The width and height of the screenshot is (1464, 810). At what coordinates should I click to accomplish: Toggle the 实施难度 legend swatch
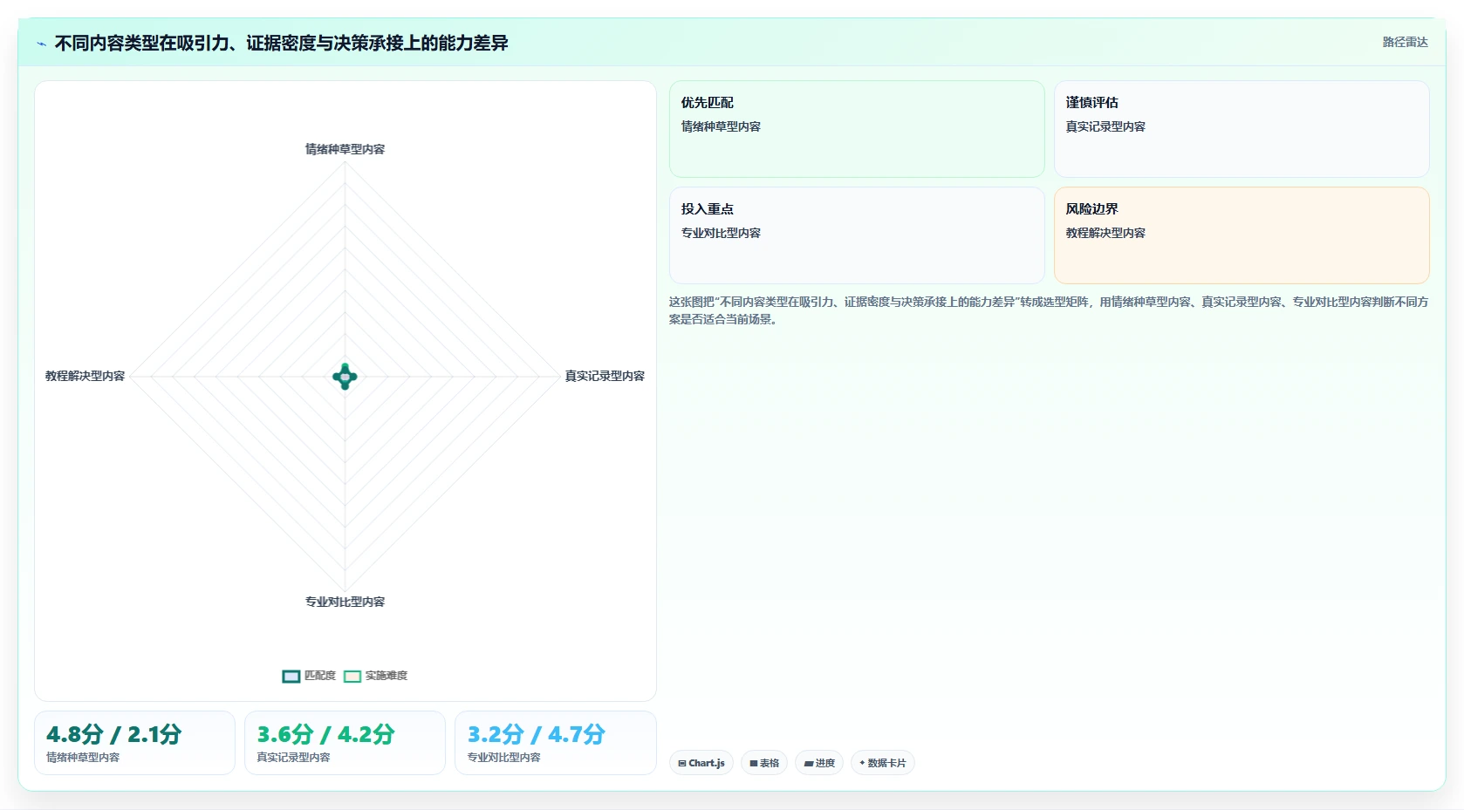(352, 677)
